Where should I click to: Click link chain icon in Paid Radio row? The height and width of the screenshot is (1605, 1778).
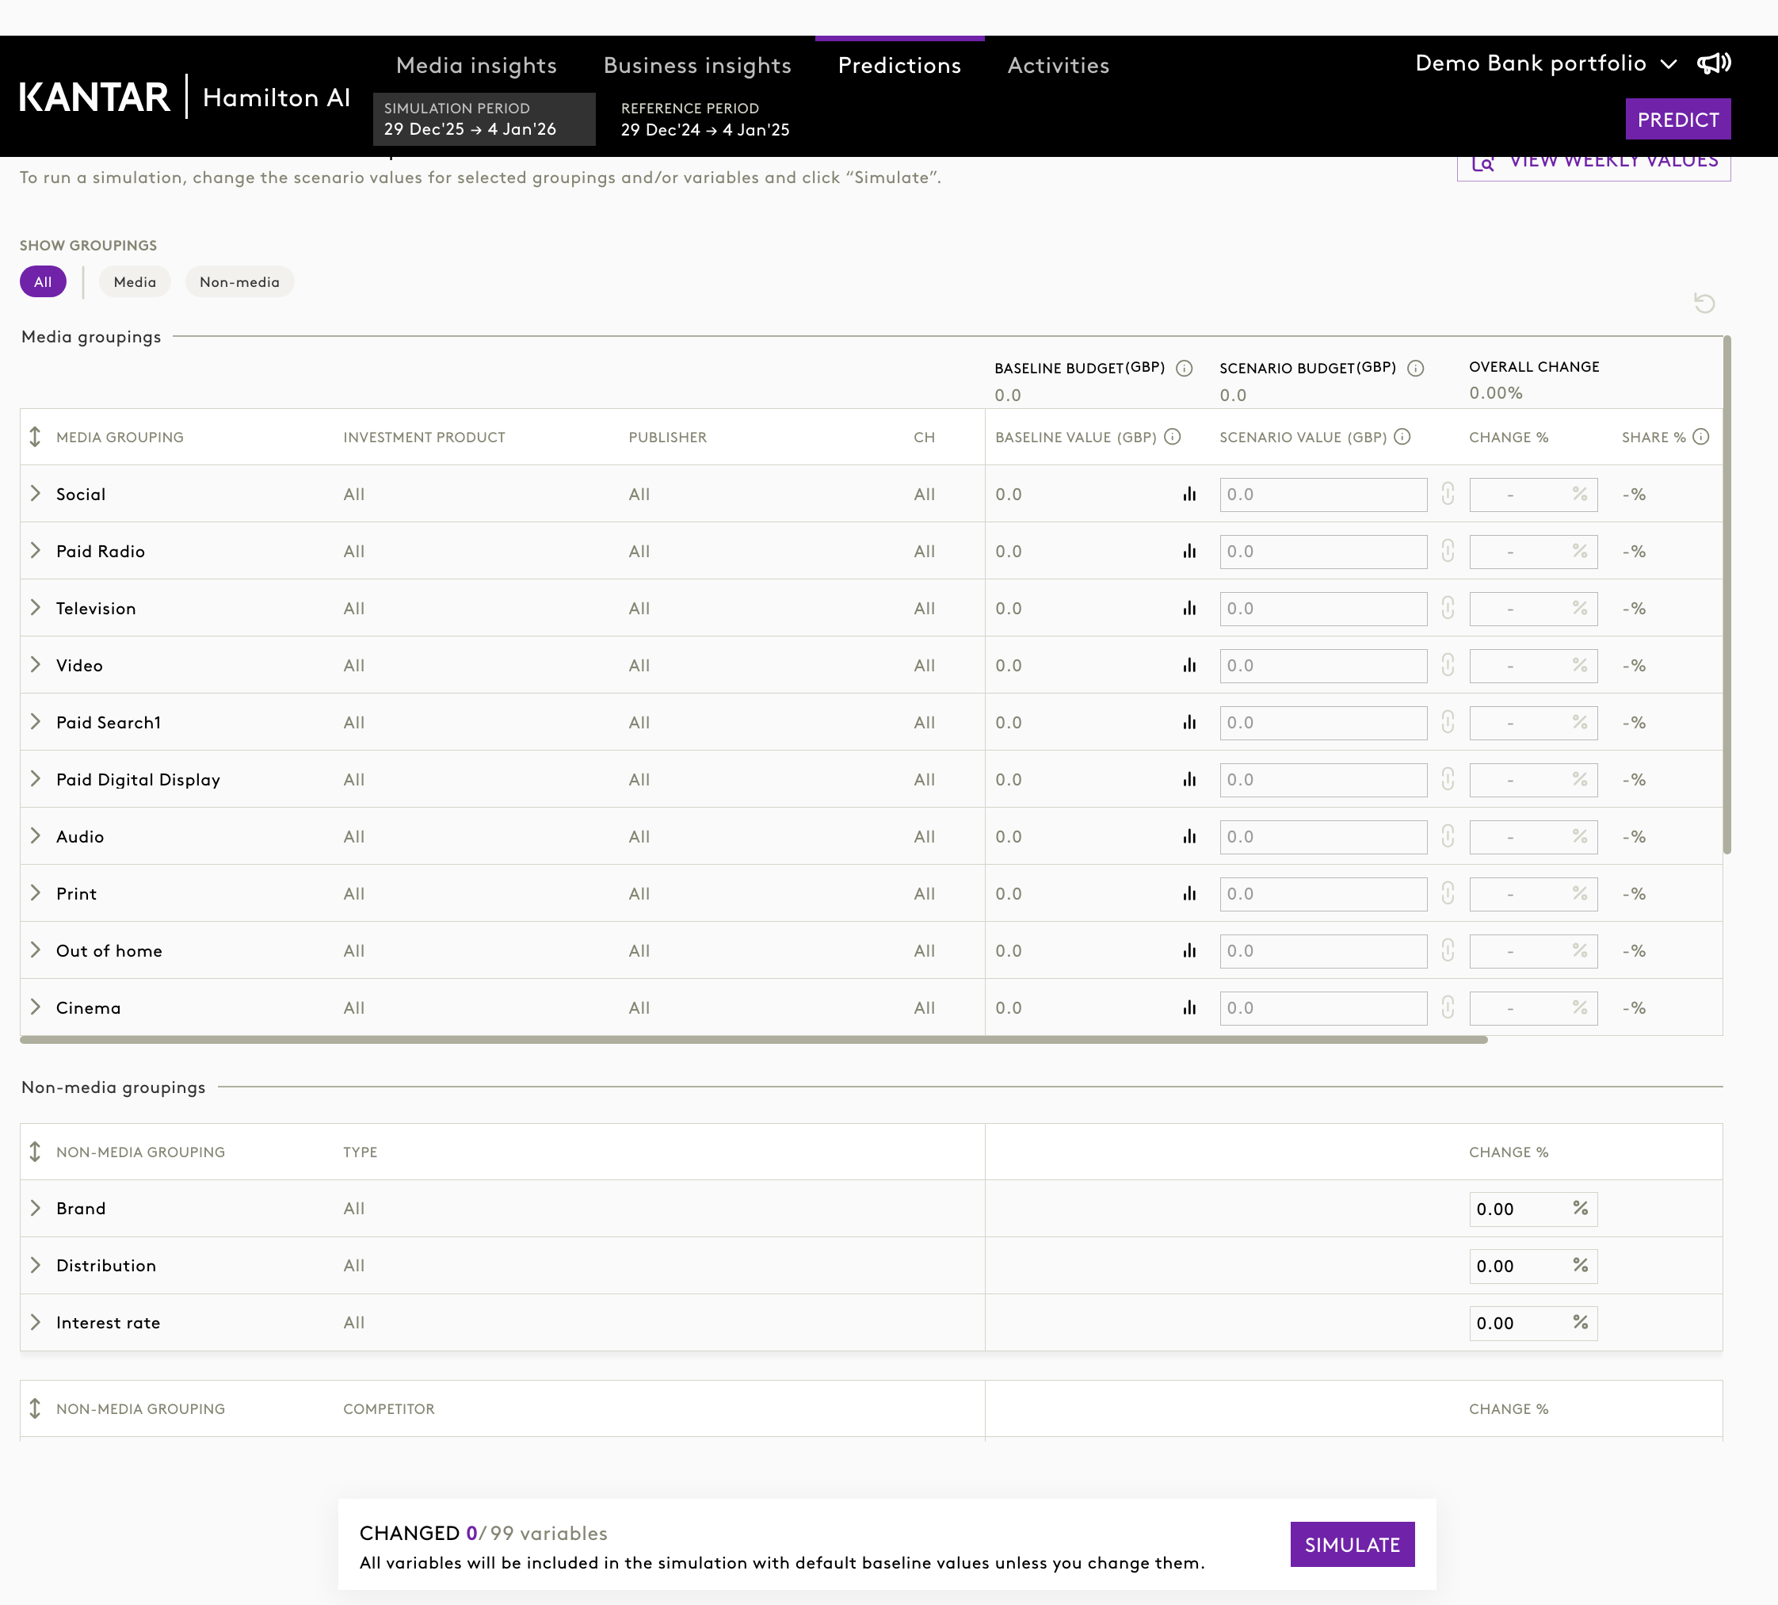[x=1448, y=551]
